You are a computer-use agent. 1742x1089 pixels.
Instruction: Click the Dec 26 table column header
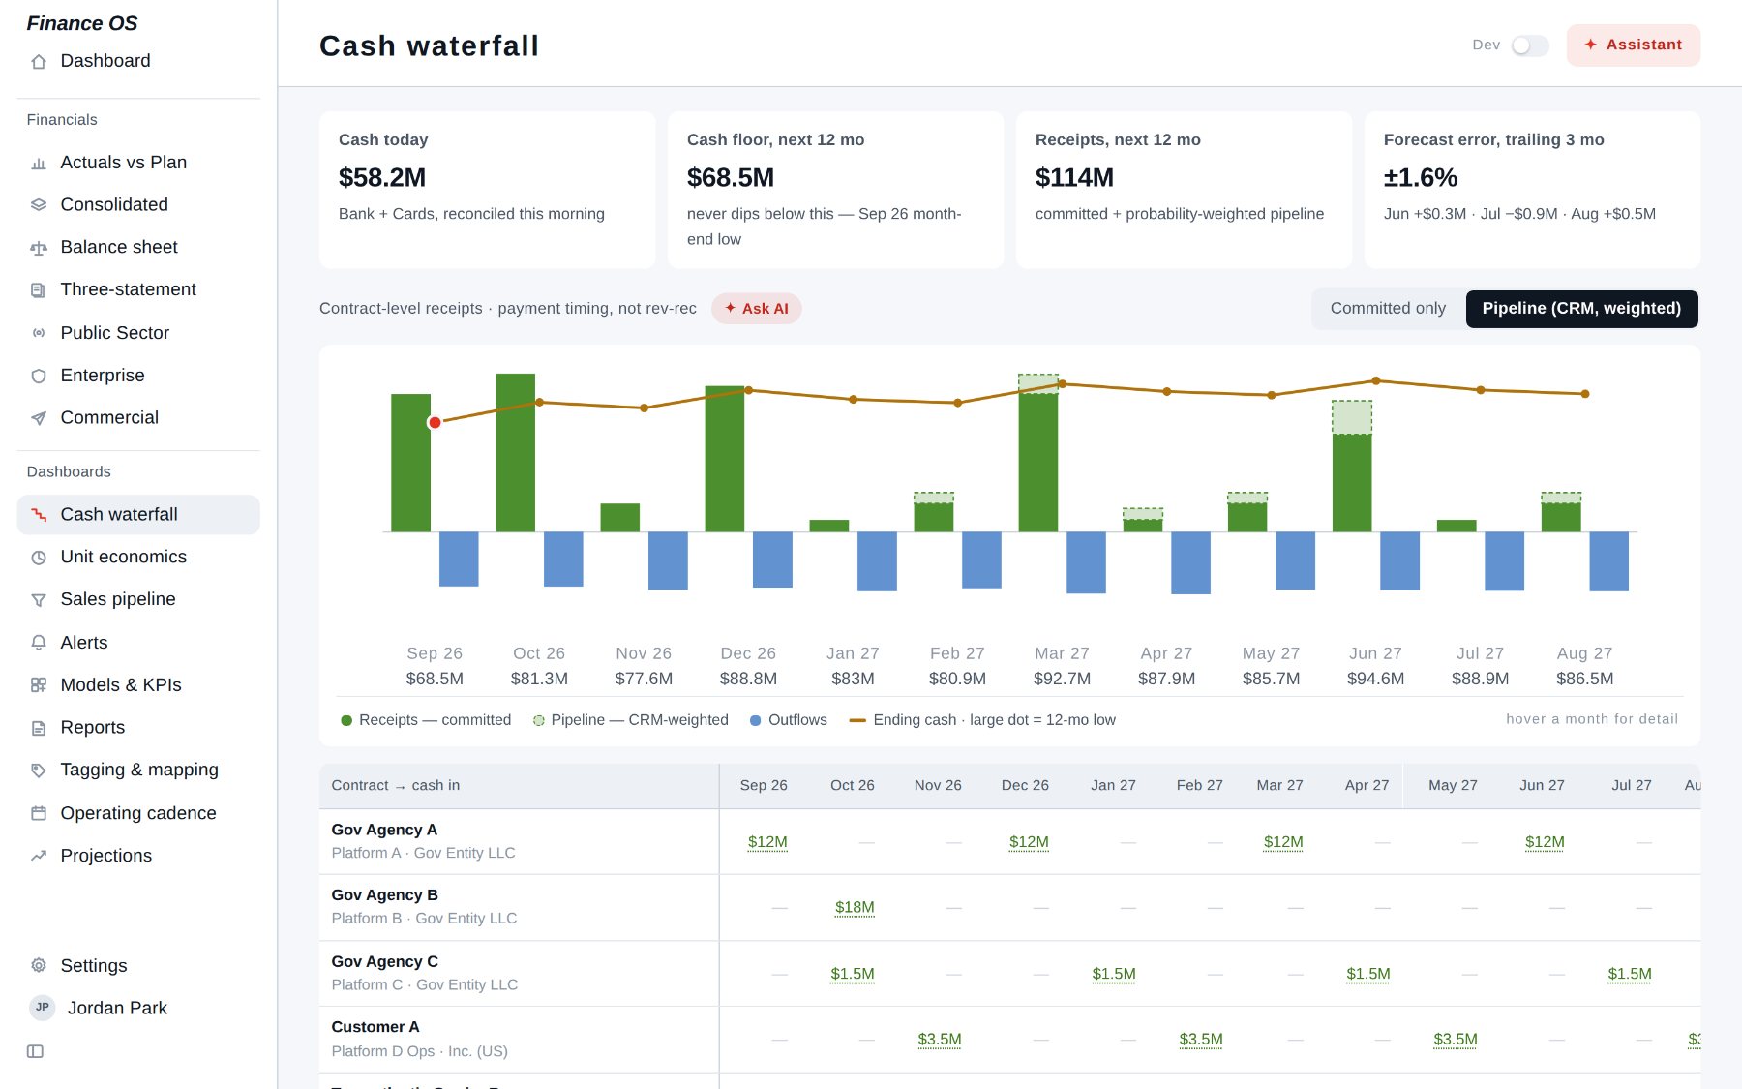click(1025, 785)
